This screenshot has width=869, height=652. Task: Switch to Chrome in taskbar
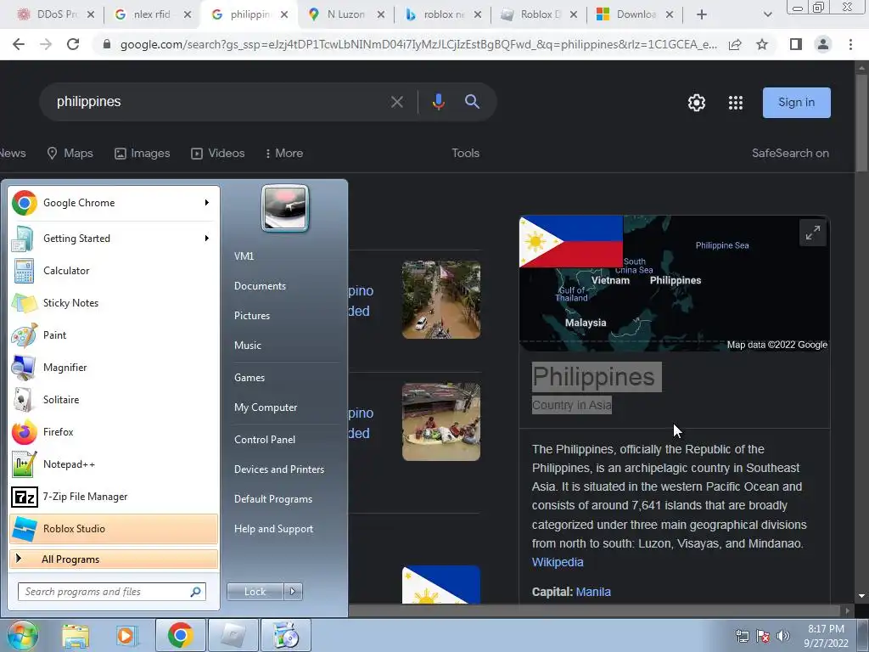point(180,635)
